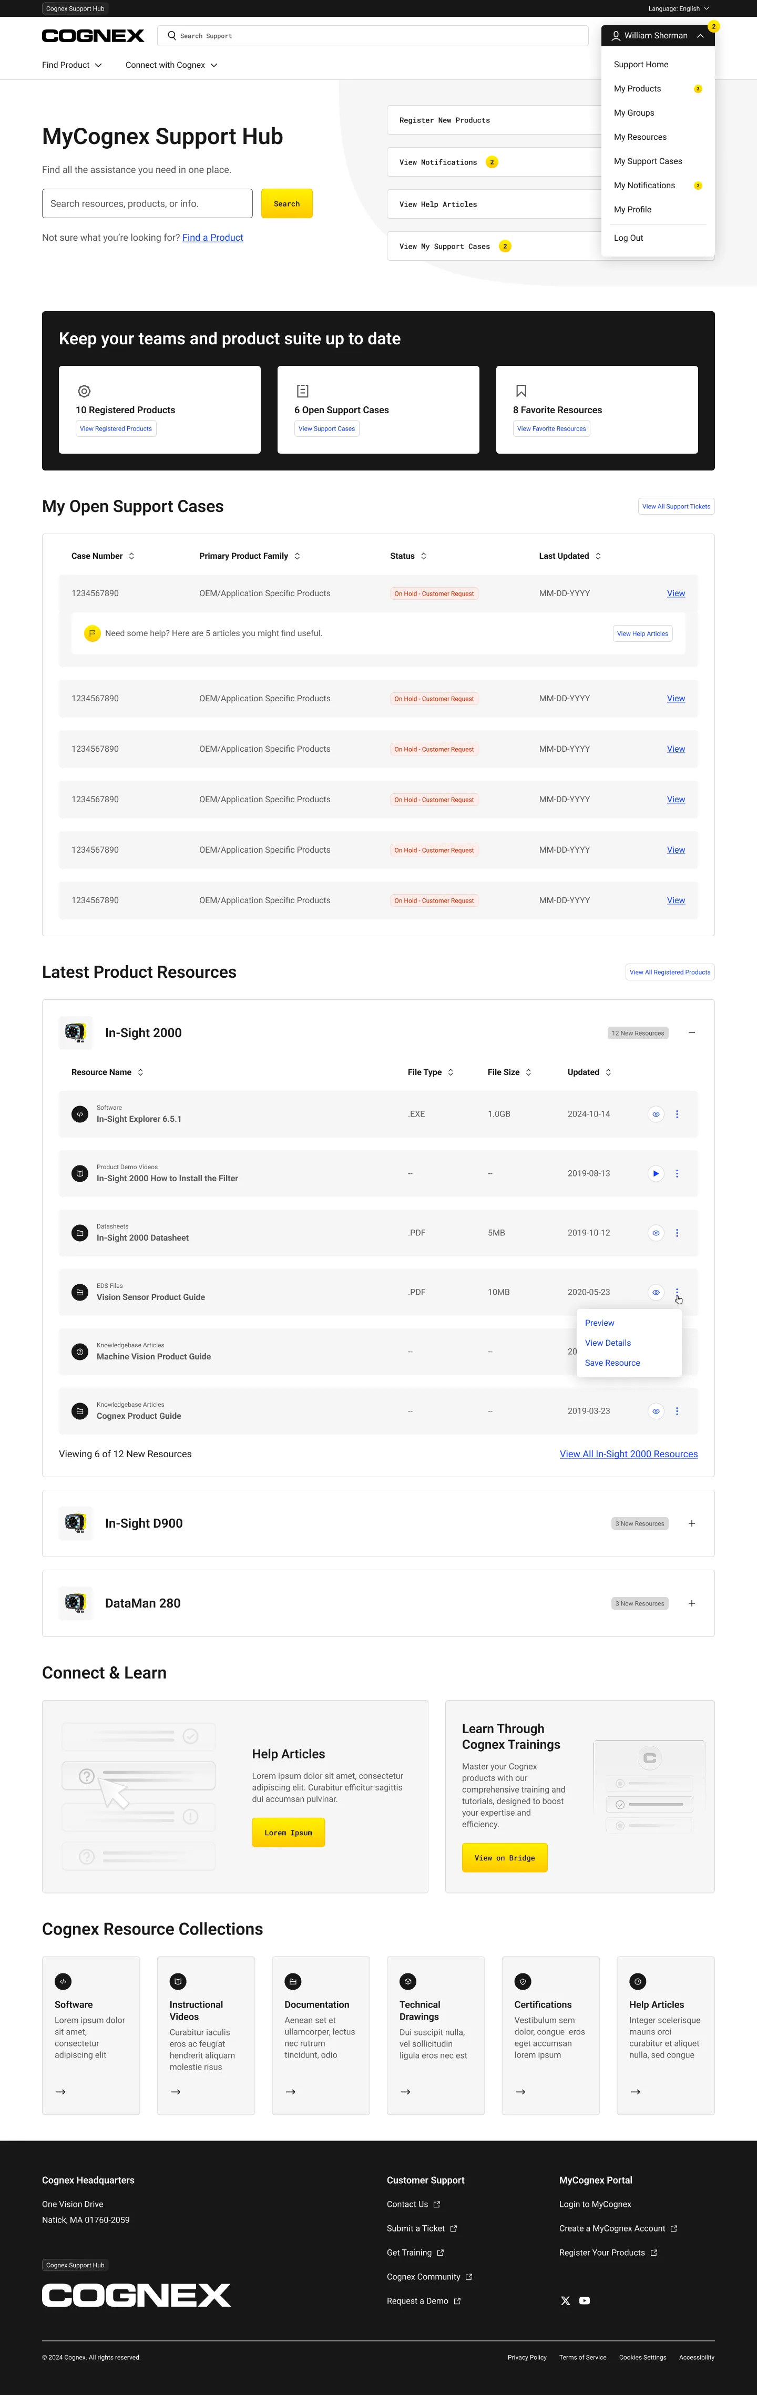This screenshot has height=2395, width=757.
Task: Expand the Connect with Cognex menu
Action: pos(171,65)
